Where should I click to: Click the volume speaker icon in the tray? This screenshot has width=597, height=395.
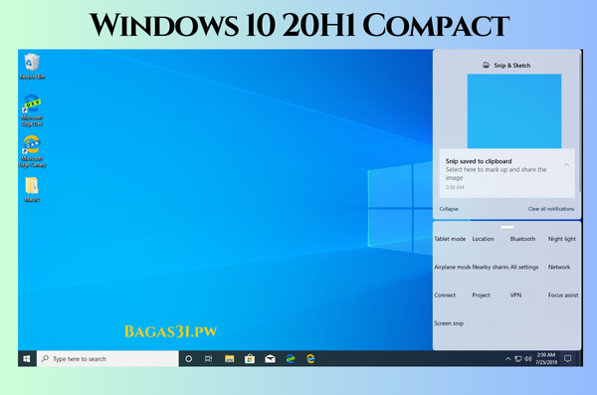528,359
